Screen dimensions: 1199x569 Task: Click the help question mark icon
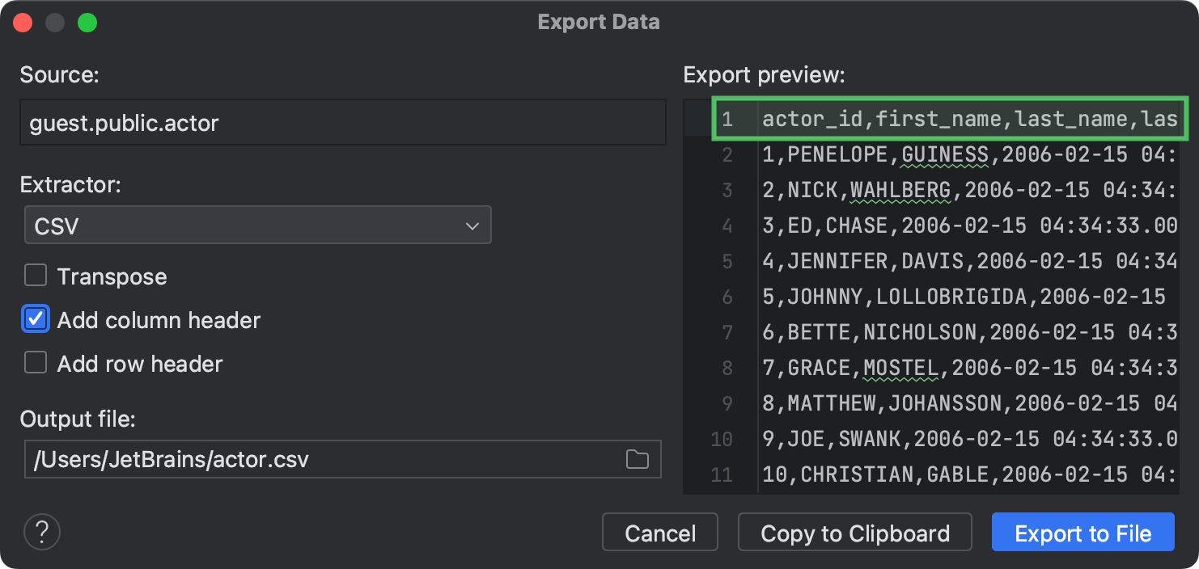(x=41, y=532)
